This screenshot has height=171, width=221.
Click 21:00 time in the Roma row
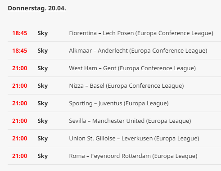(x=20, y=156)
